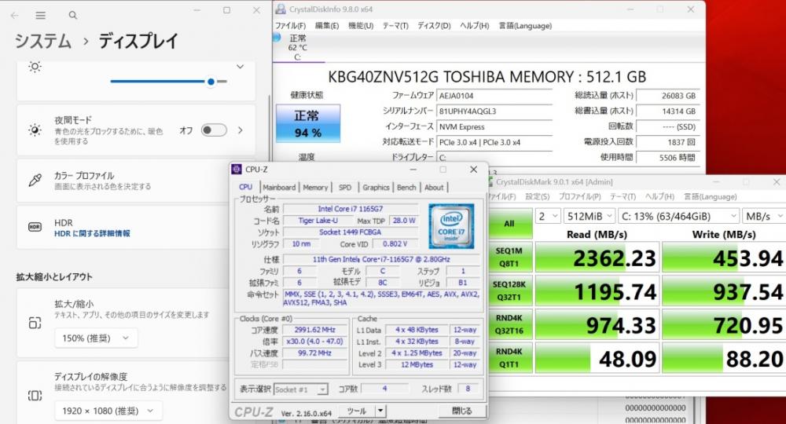Image resolution: width=786 pixels, height=424 pixels.
Task: Switch to CPU-Z CPU tab
Action: [245, 187]
